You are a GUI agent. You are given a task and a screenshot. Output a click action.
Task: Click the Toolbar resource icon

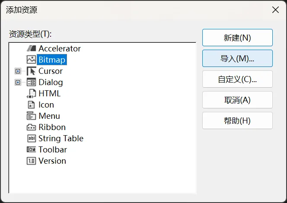pyautogui.click(x=31, y=149)
